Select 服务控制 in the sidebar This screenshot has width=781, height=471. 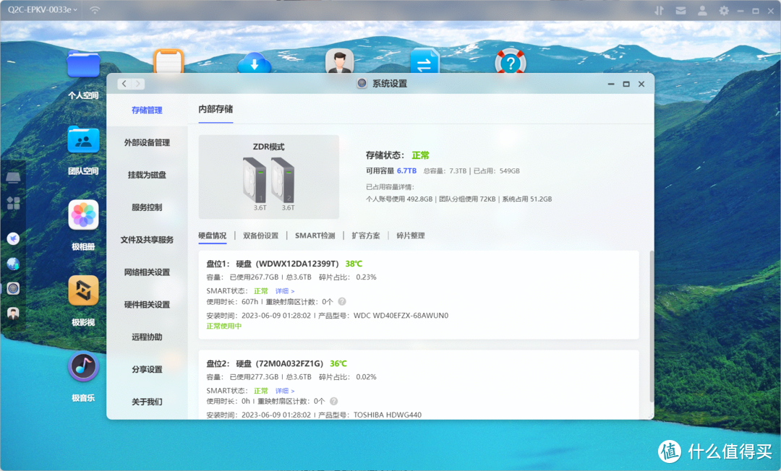click(147, 207)
